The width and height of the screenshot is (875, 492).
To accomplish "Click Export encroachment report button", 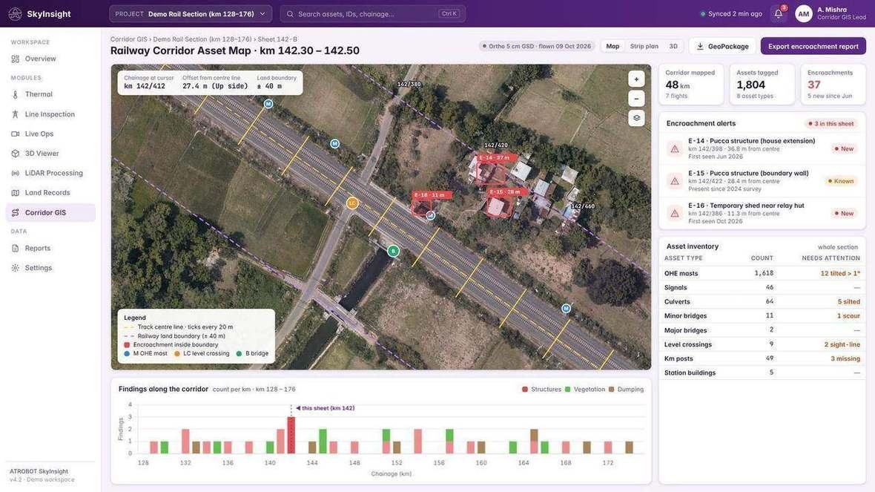I will tap(813, 46).
